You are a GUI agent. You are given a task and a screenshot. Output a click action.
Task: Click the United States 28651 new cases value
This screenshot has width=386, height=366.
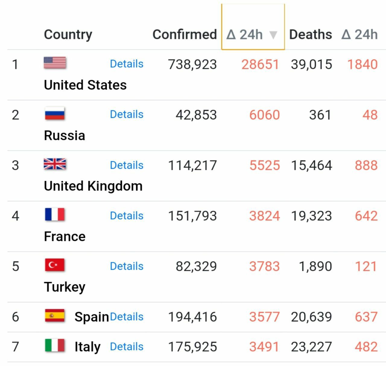[260, 64]
